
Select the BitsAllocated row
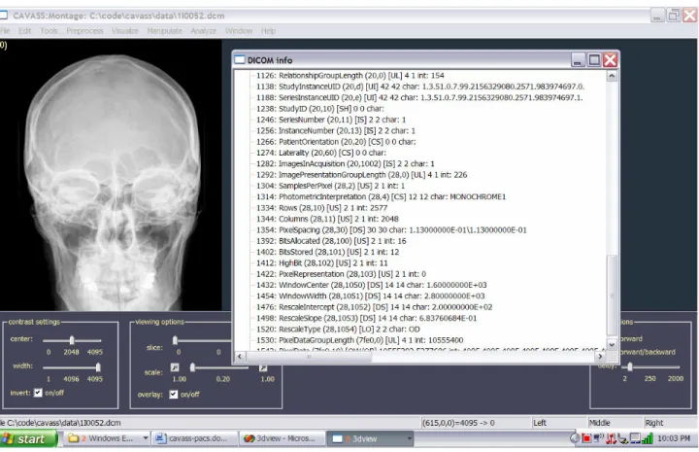(331, 241)
